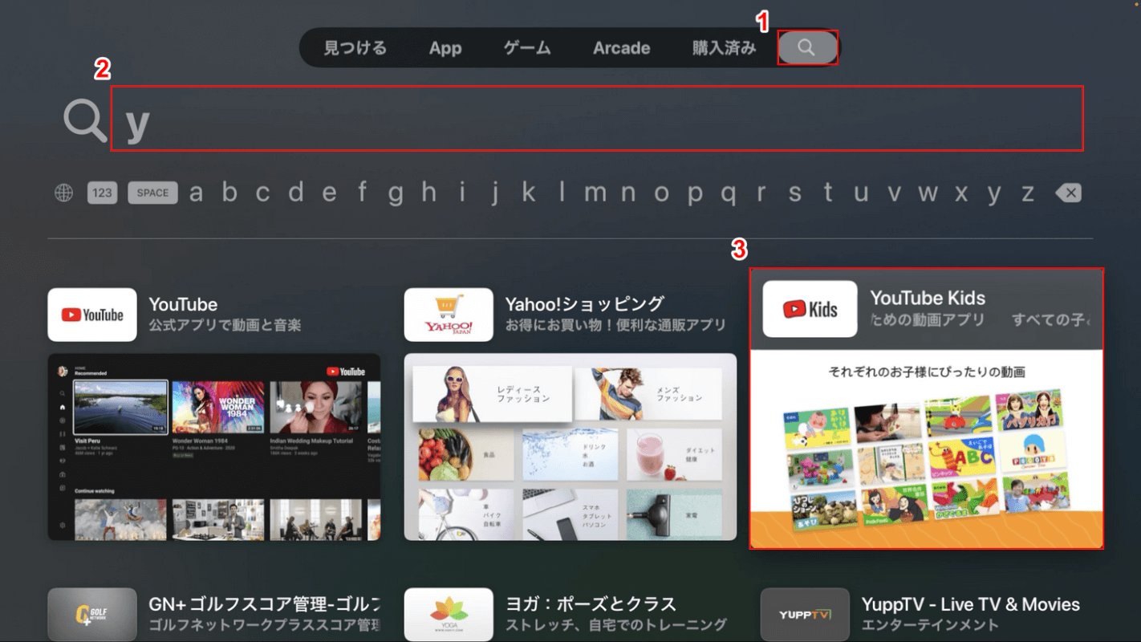This screenshot has width=1141, height=642.
Task: Select letter i on keyboard
Action: pyautogui.click(x=462, y=193)
